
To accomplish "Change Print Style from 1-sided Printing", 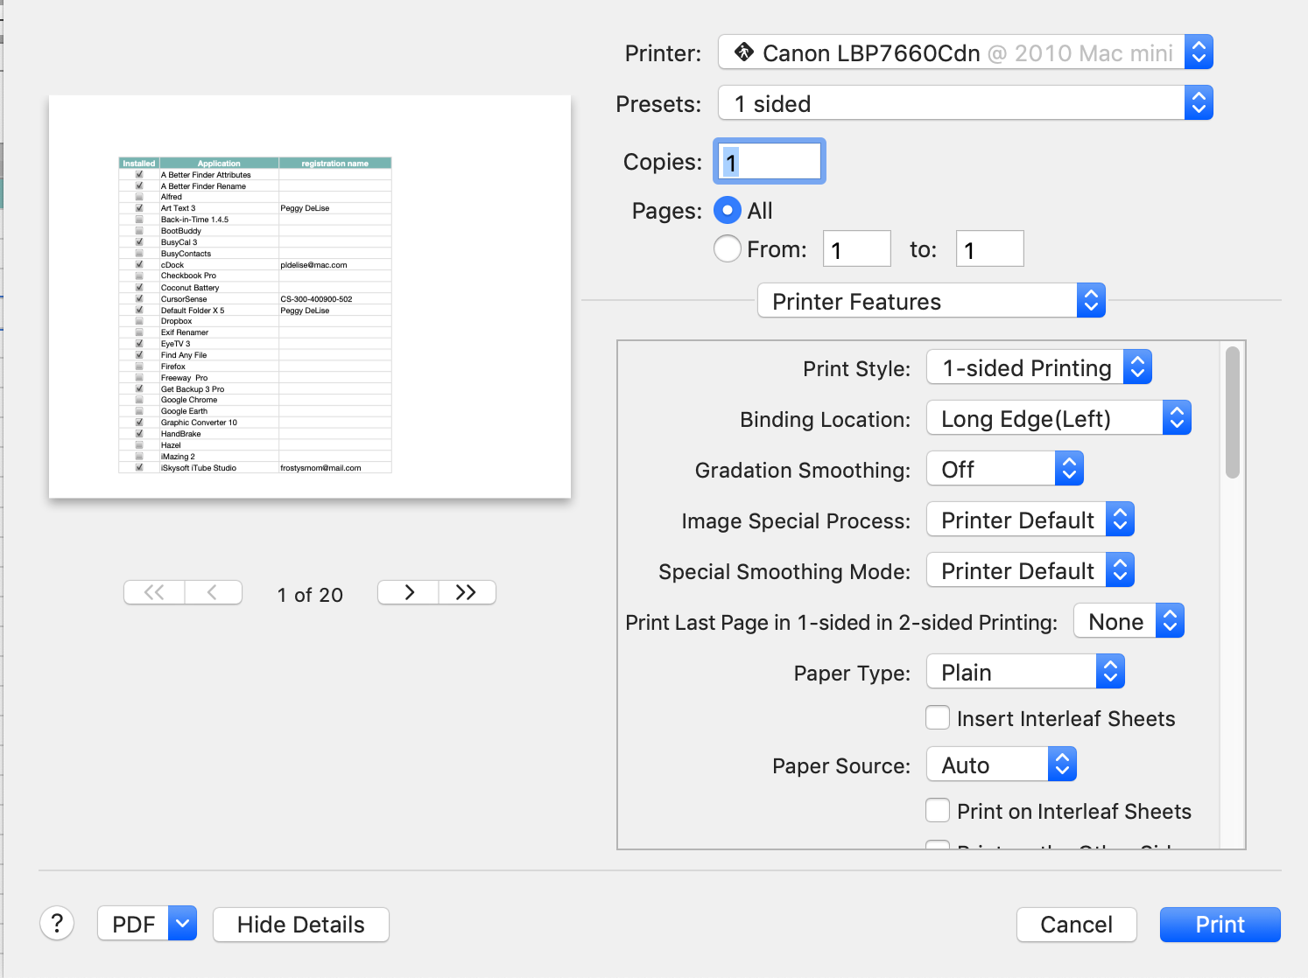I will [x=1039, y=367].
